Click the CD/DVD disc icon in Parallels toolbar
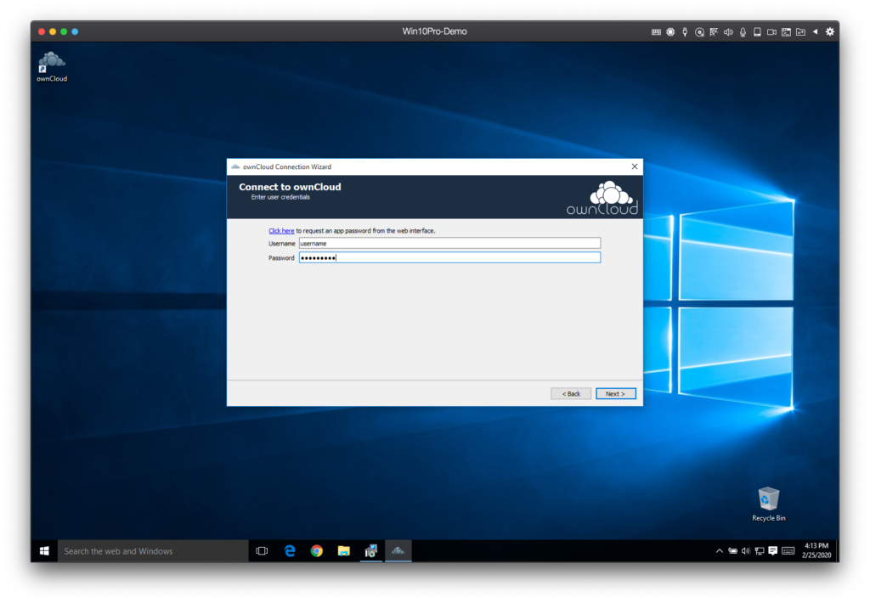870x603 pixels. 700,32
